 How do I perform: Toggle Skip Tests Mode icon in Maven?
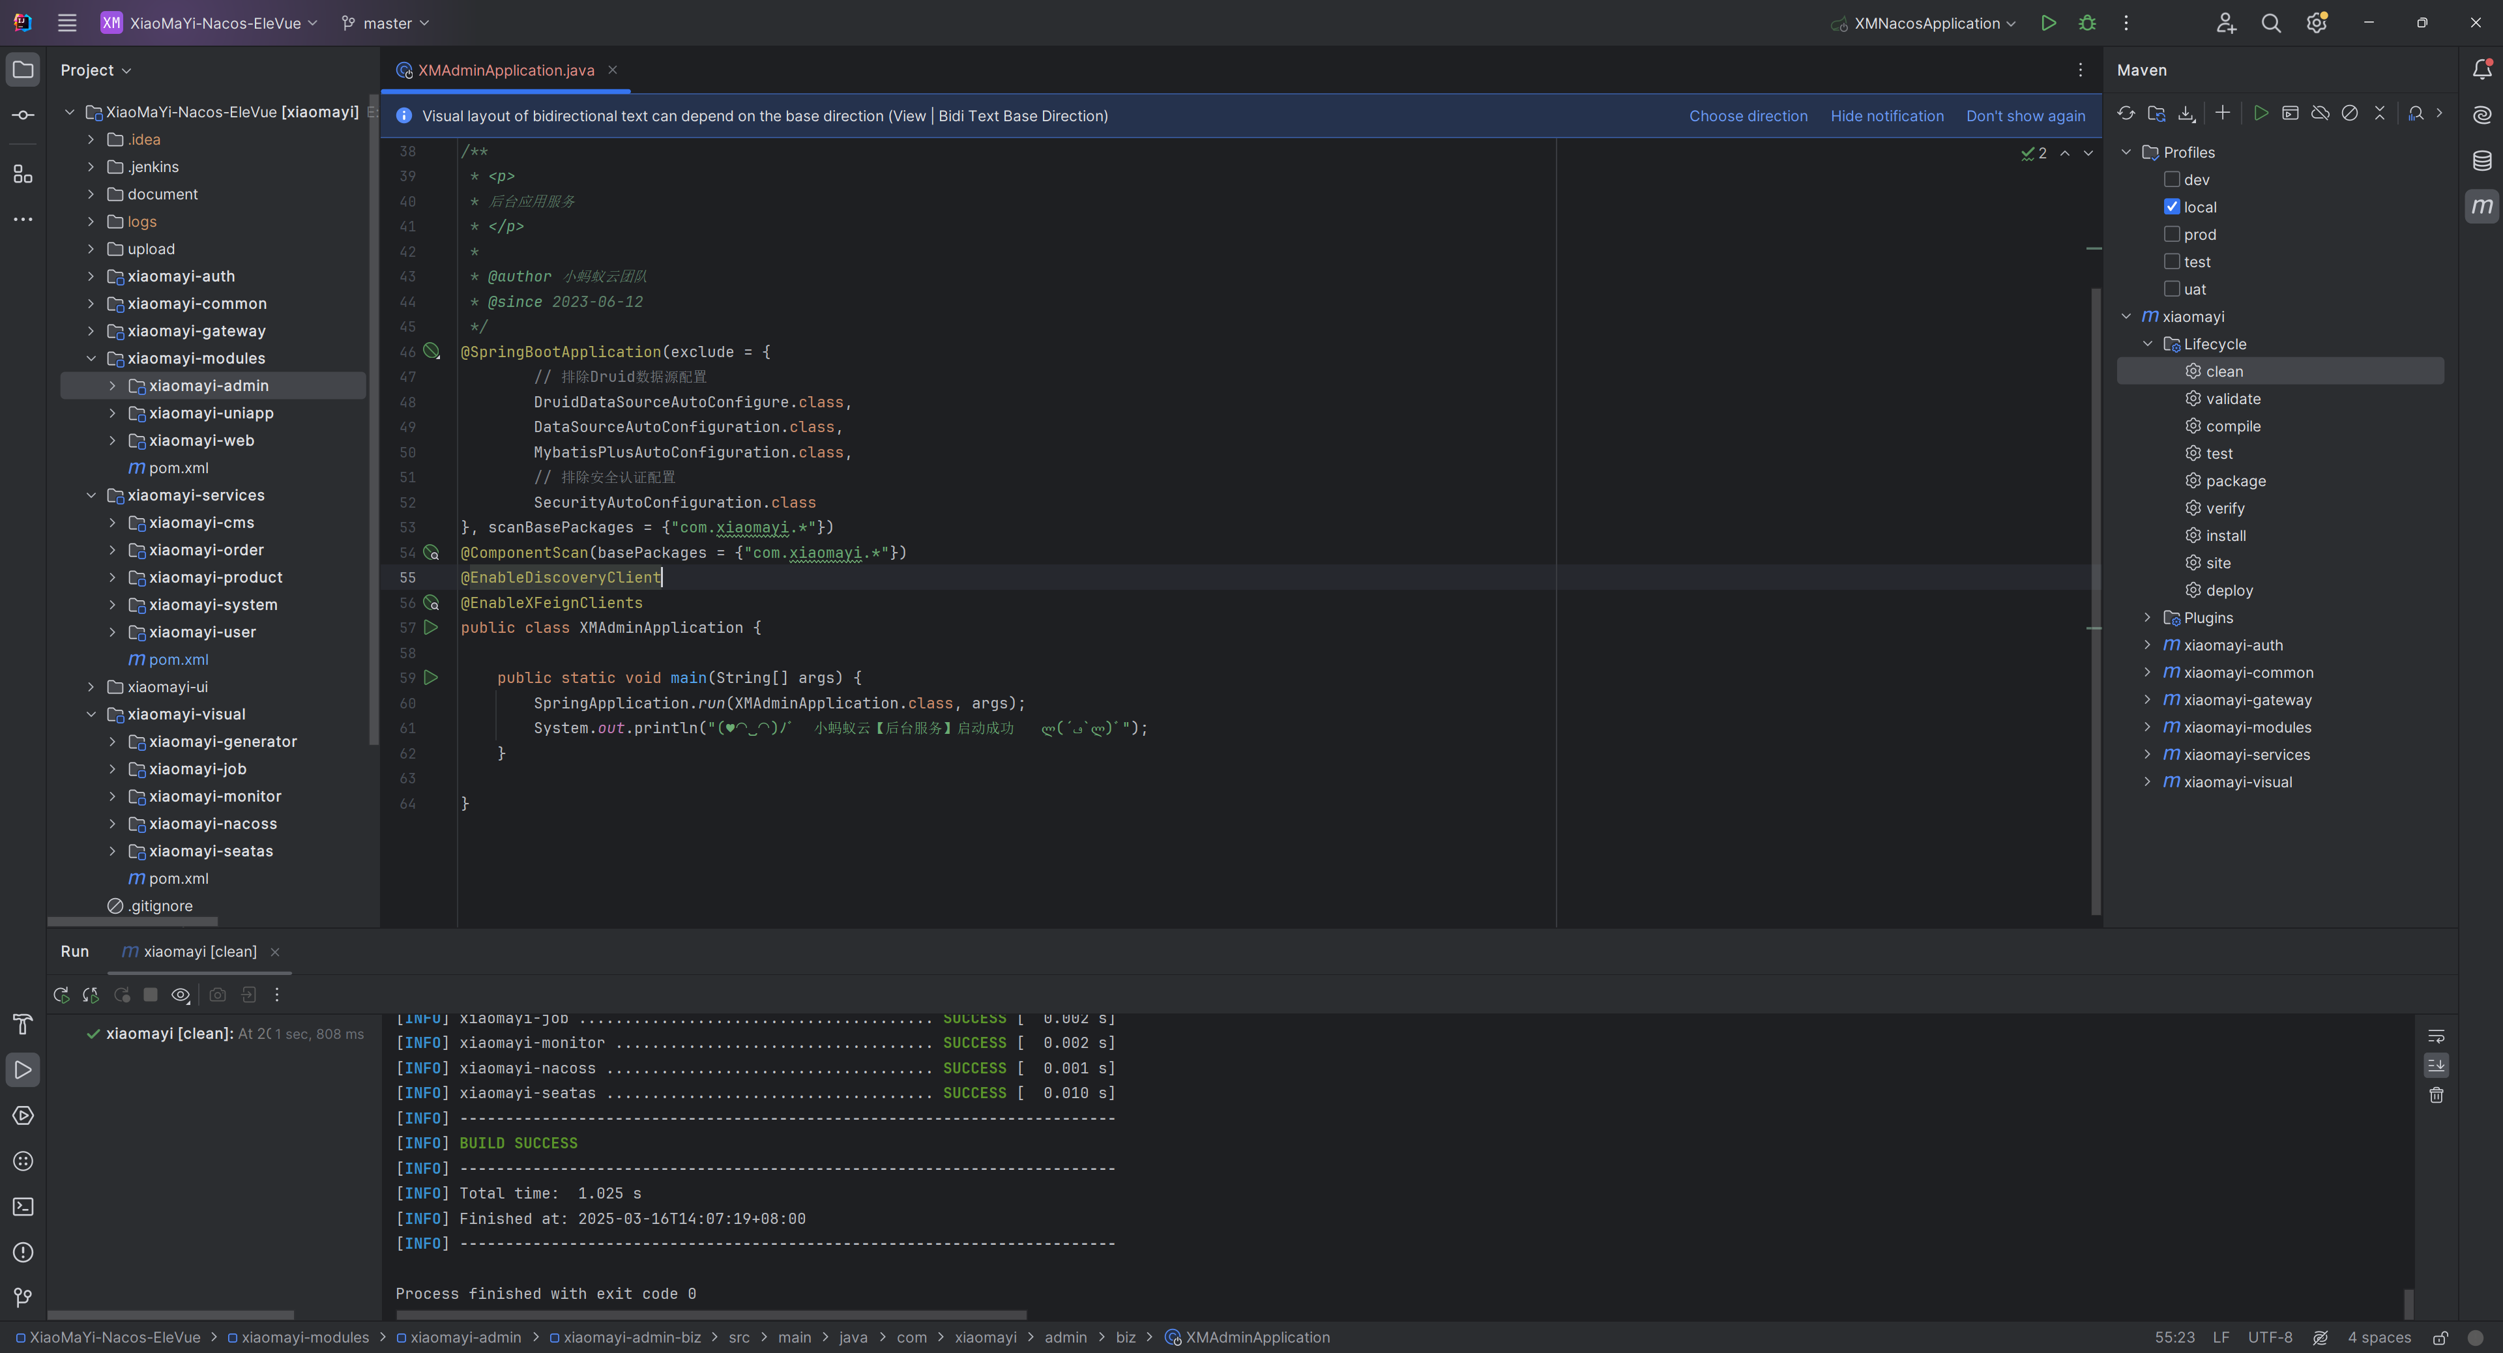pos(2349,113)
